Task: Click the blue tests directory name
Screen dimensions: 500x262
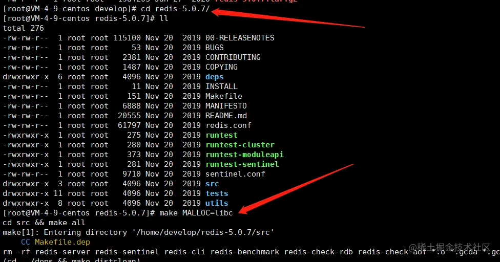Action: click(217, 193)
